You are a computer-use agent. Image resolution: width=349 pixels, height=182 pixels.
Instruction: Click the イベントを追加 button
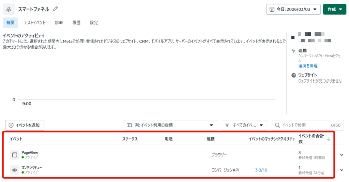(25, 125)
